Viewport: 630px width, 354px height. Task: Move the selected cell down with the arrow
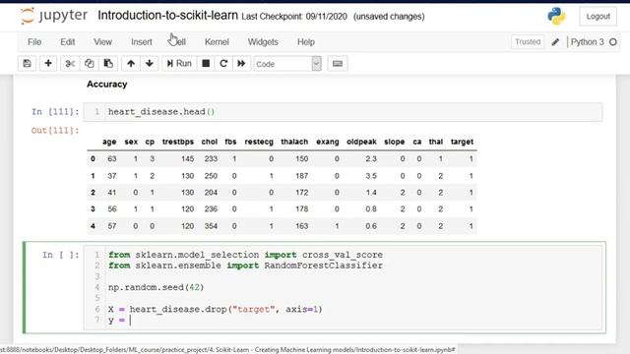(x=150, y=63)
